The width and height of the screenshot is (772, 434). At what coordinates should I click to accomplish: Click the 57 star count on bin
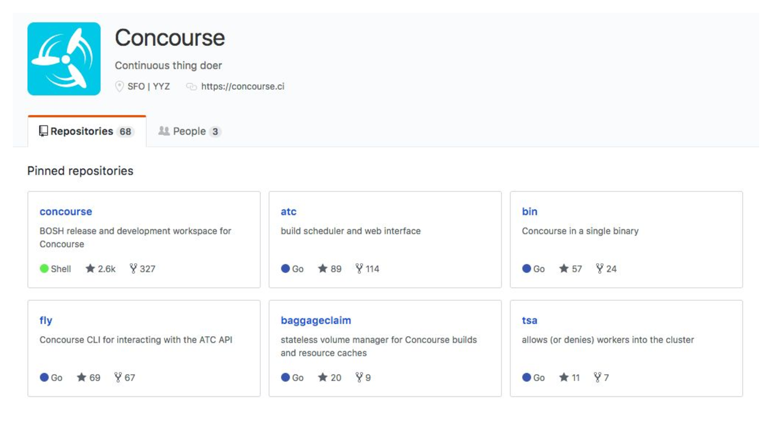click(x=577, y=269)
